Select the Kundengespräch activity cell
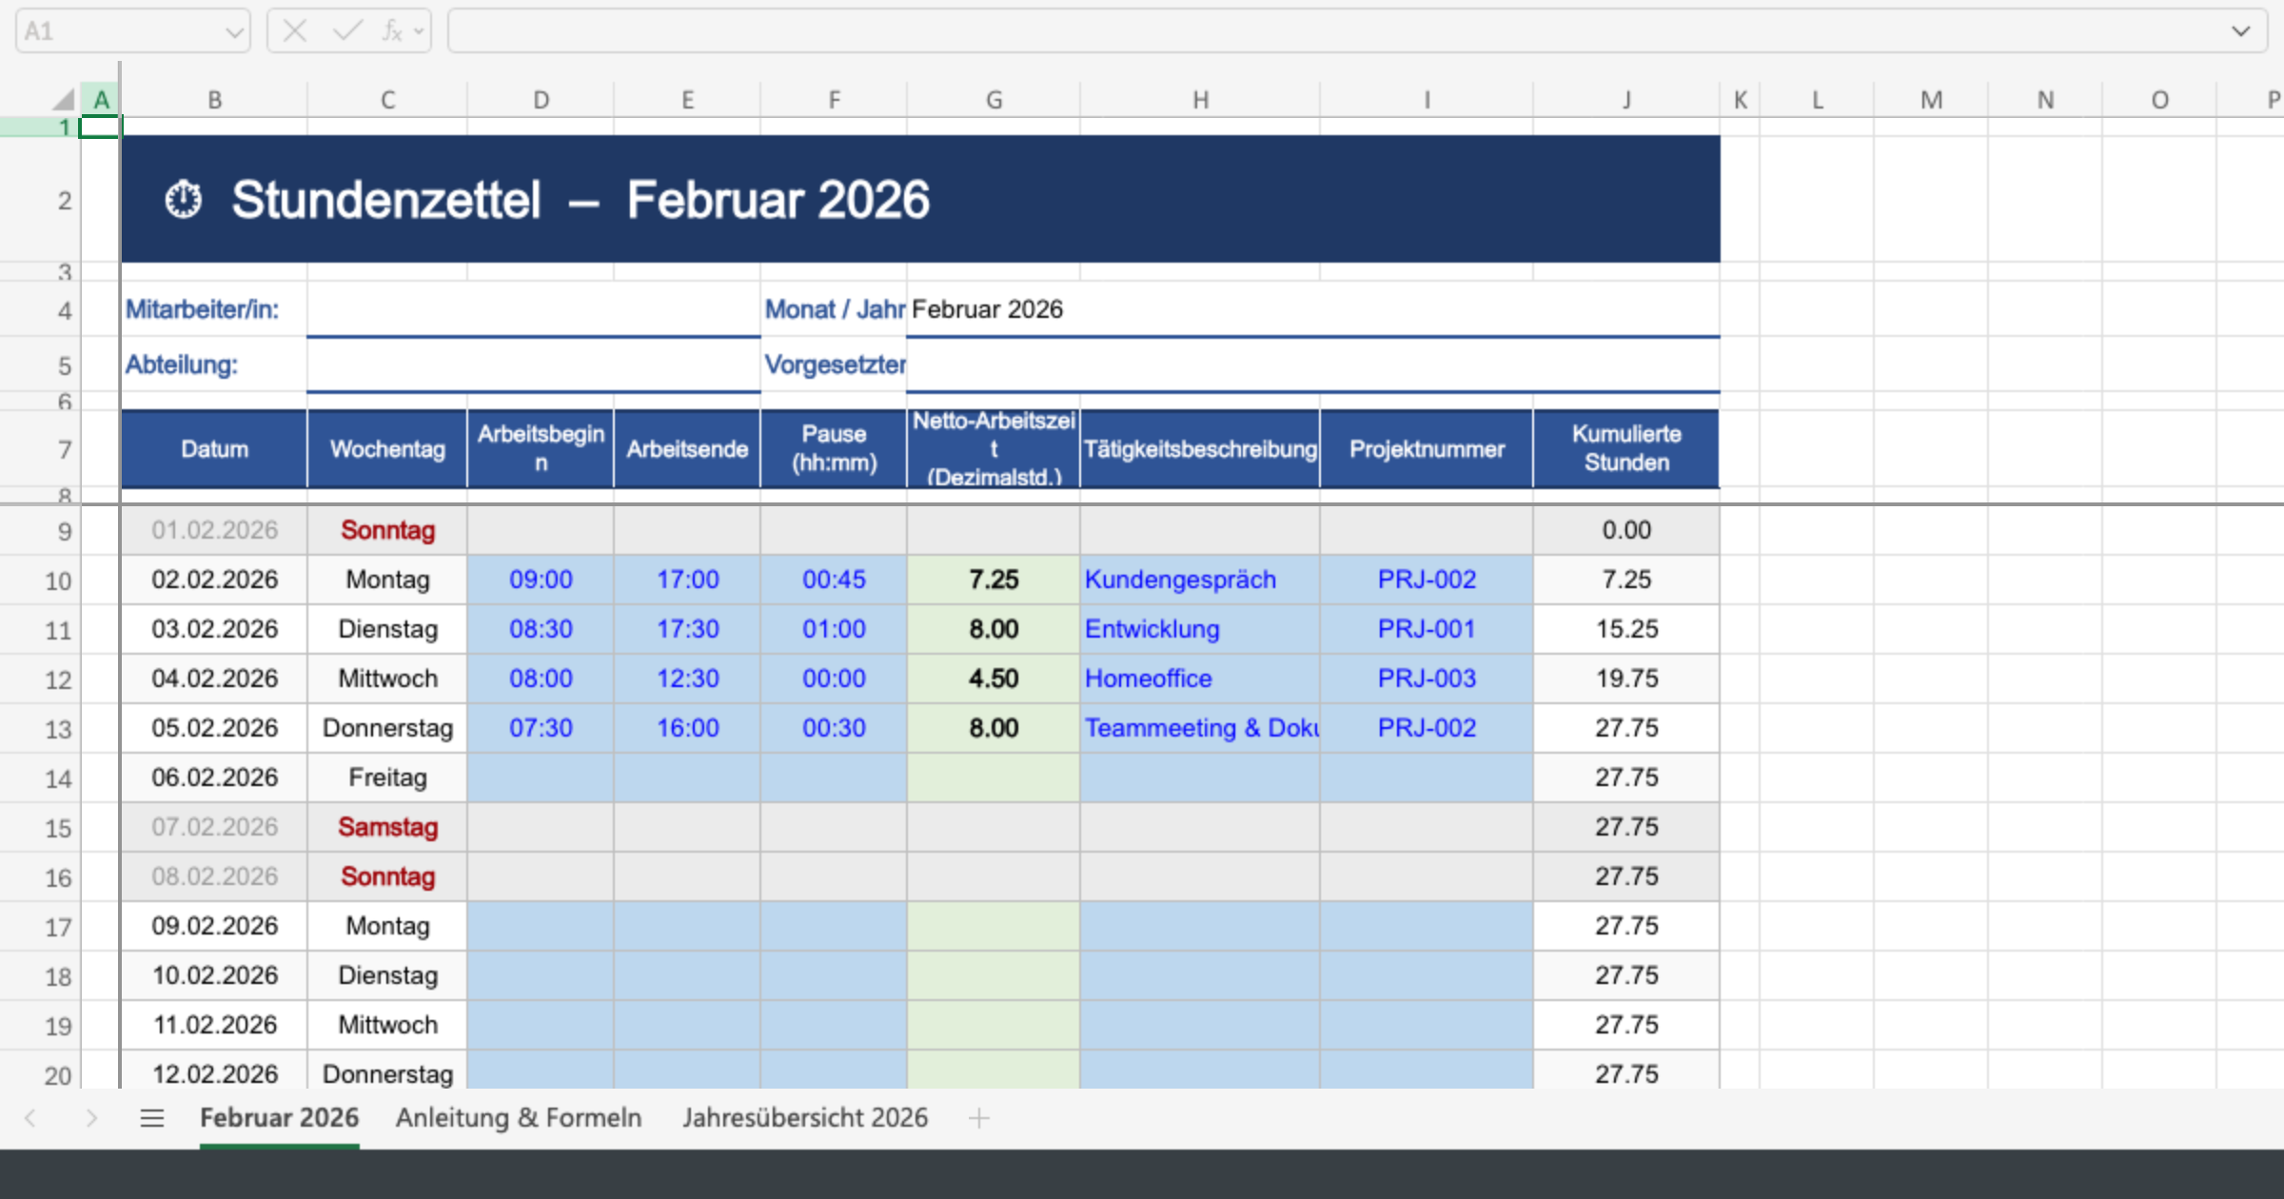2284x1199 pixels. click(x=1200, y=580)
